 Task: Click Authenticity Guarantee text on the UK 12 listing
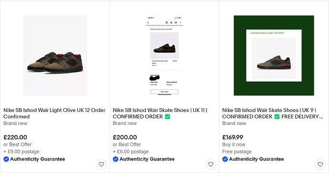click(38, 159)
